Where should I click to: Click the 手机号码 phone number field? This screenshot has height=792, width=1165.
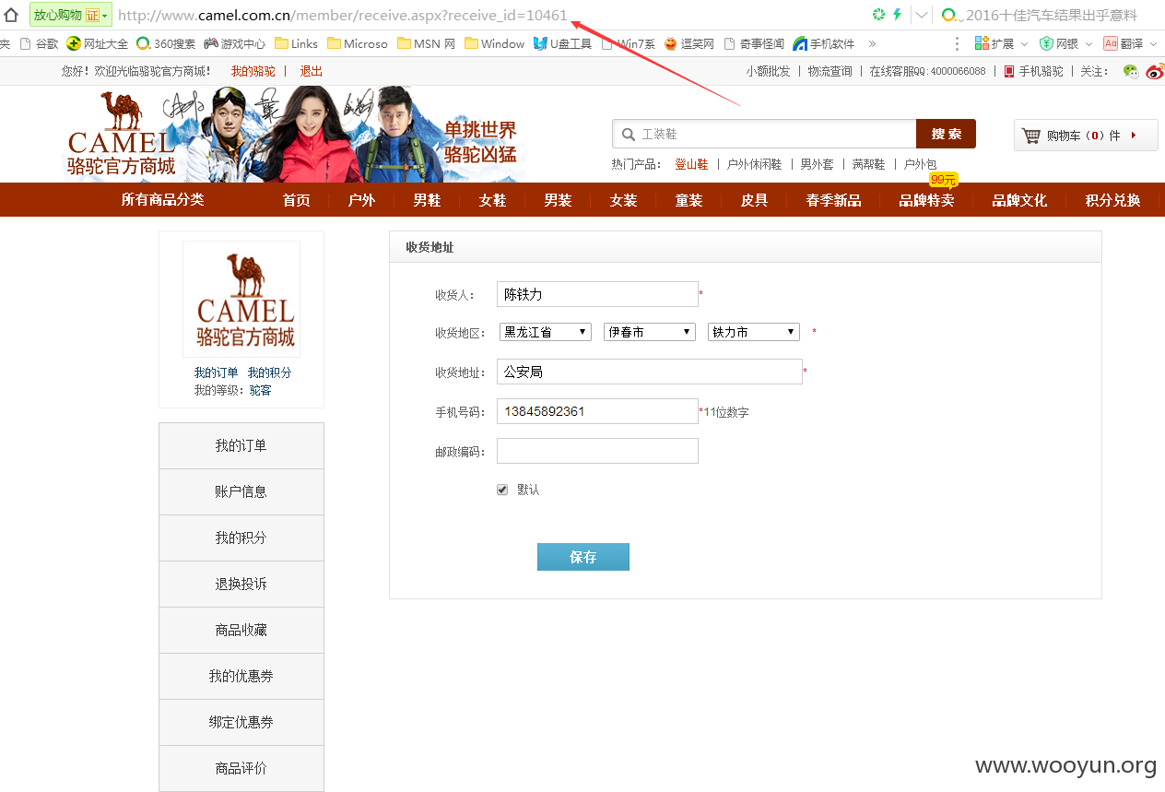click(x=597, y=411)
